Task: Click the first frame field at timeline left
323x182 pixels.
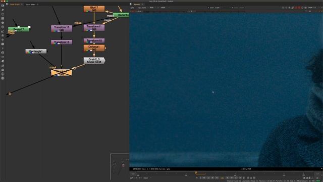Action: 133,174
